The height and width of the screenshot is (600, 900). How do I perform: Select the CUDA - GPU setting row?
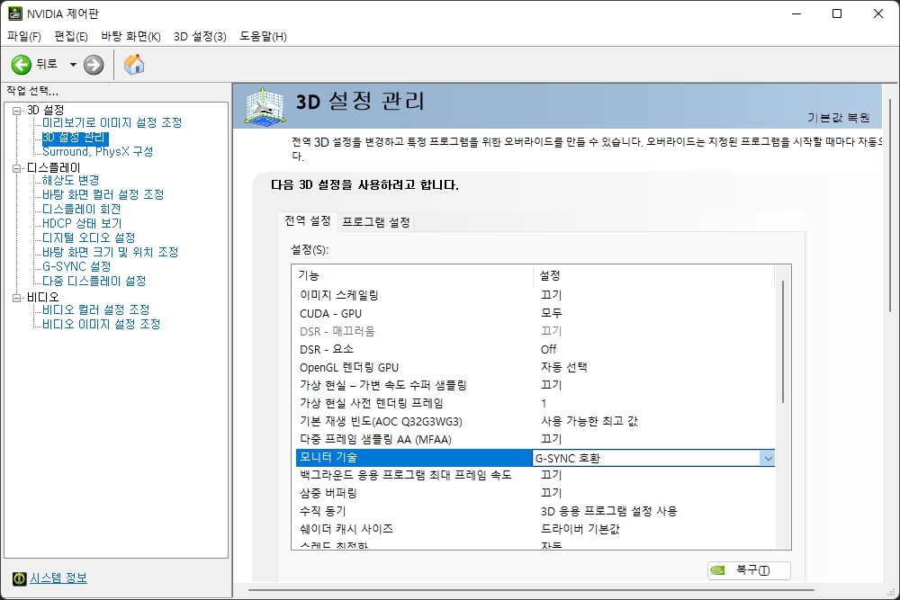tap(535, 313)
